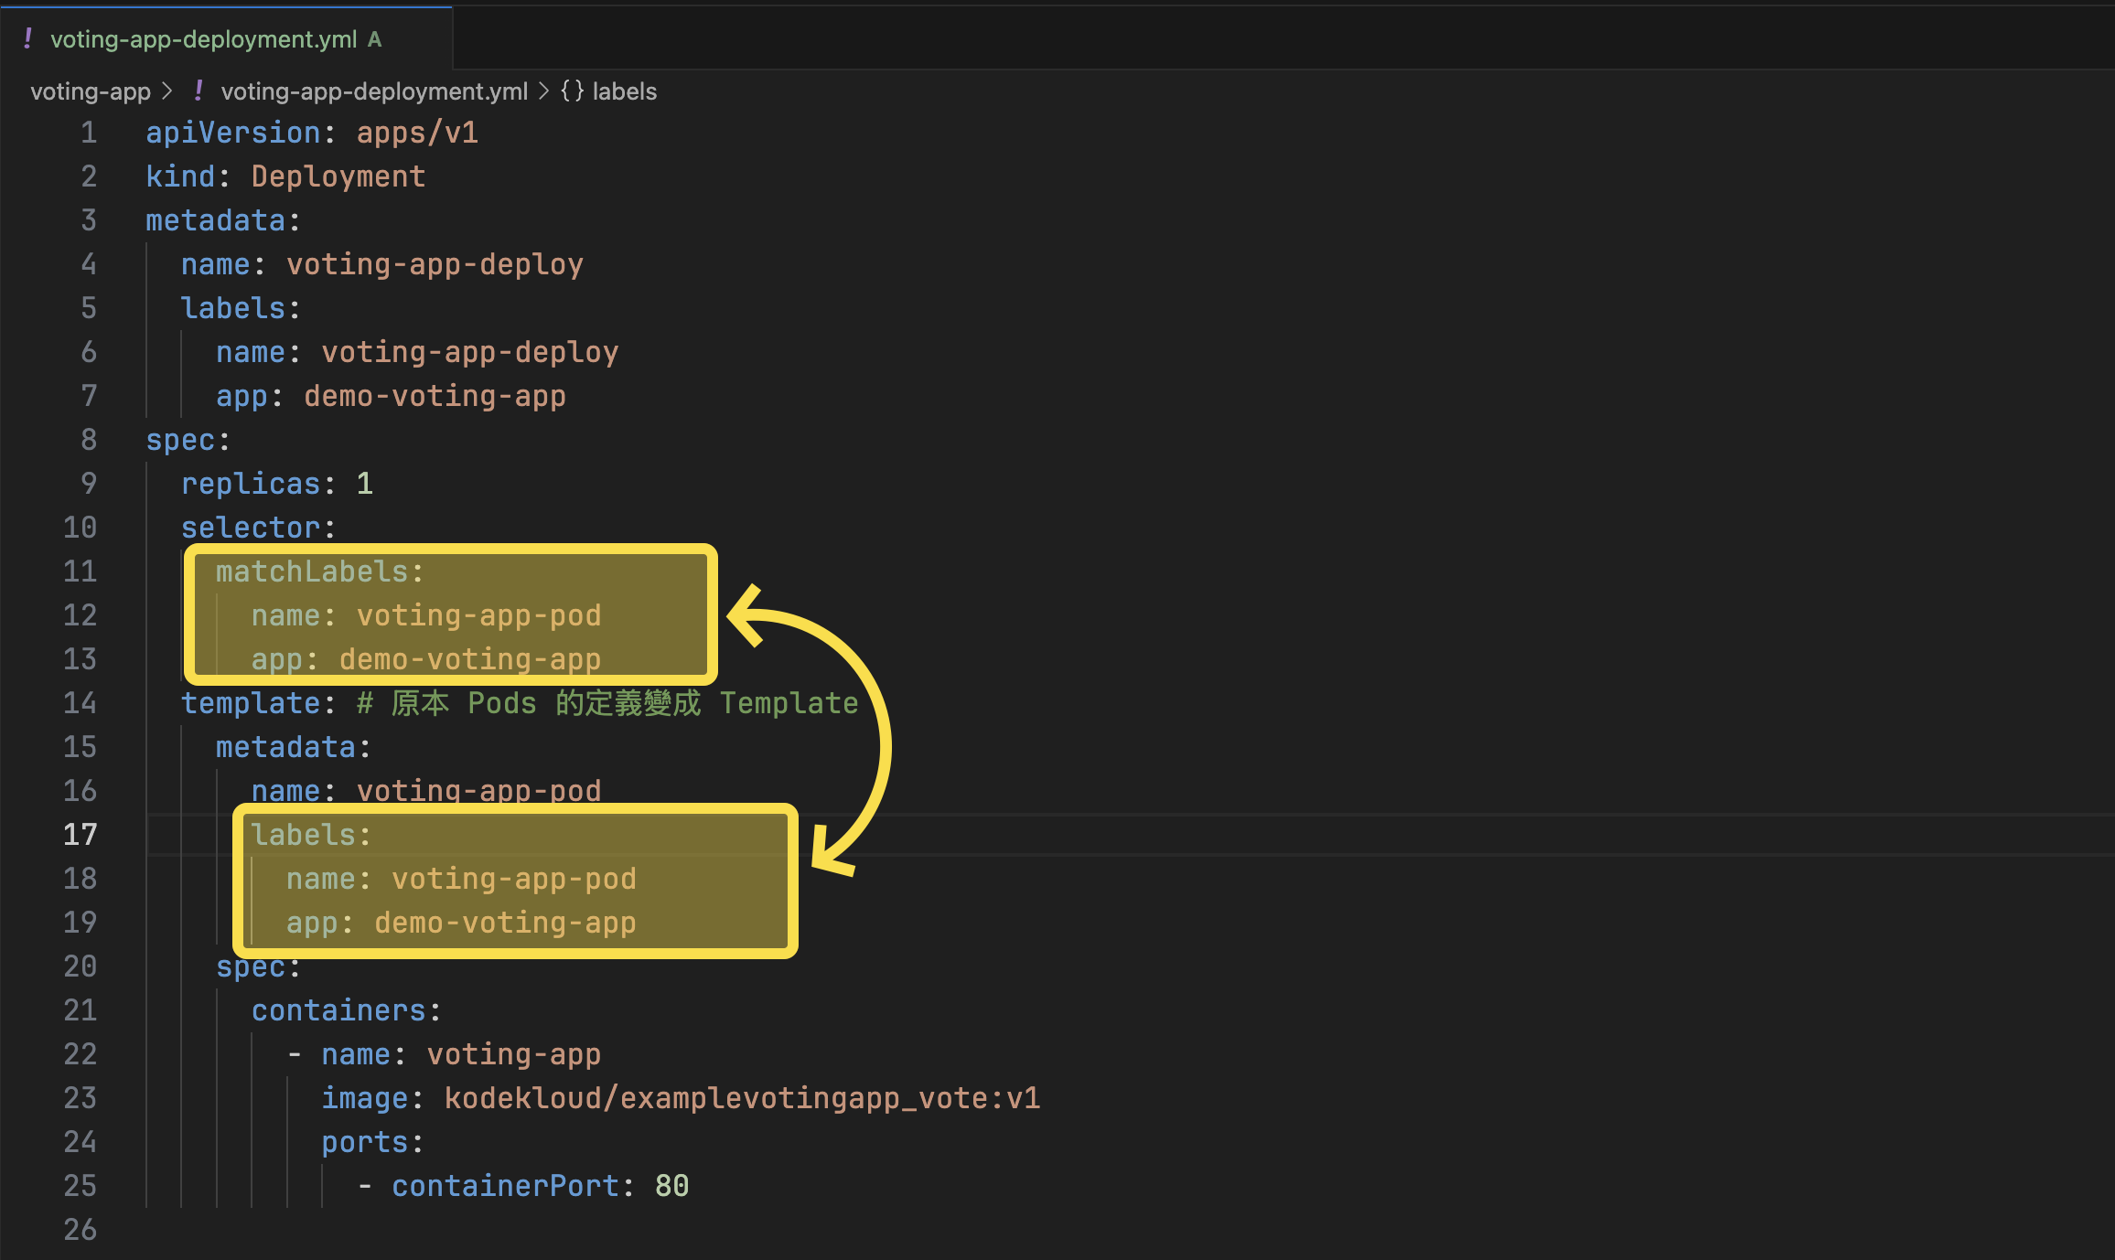This screenshot has width=2115, height=1260.
Task: Click line number 17 in the gutter
Action: (x=80, y=835)
